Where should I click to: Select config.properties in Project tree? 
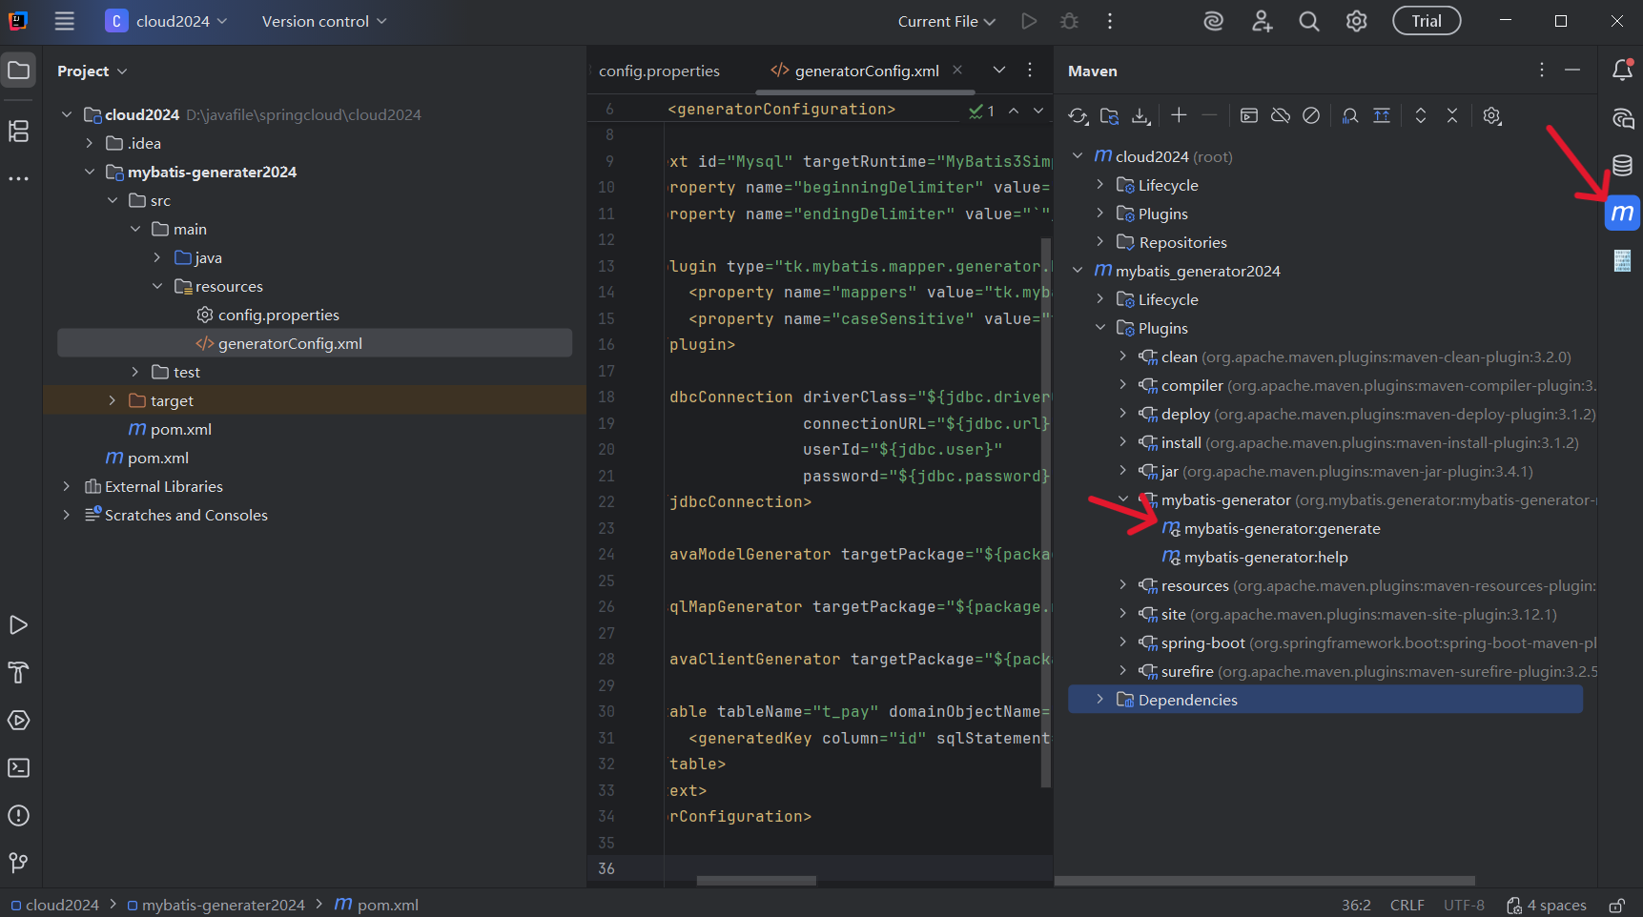[278, 315]
